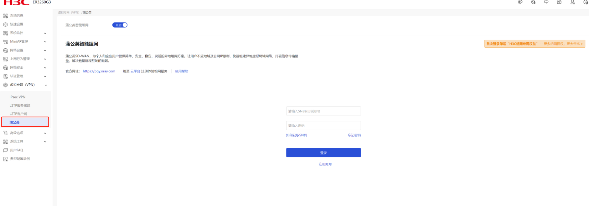Open the mail/message icon in header

(x=559, y=2)
